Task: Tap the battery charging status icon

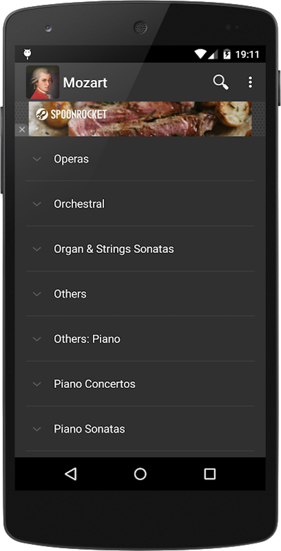Action: [227, 54]
